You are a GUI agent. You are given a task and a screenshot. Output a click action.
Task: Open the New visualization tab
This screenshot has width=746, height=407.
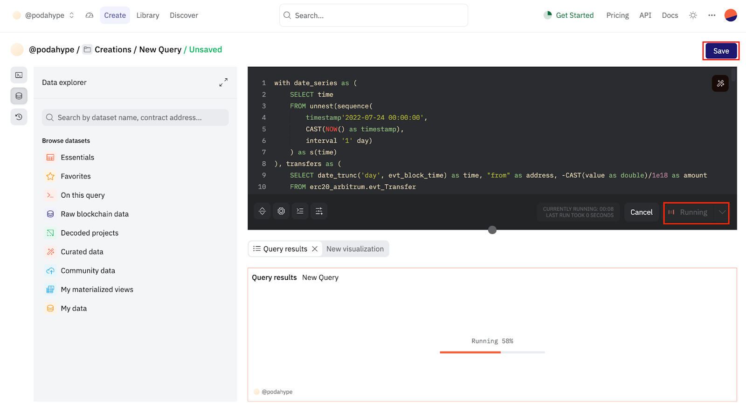tap(355, 249)
